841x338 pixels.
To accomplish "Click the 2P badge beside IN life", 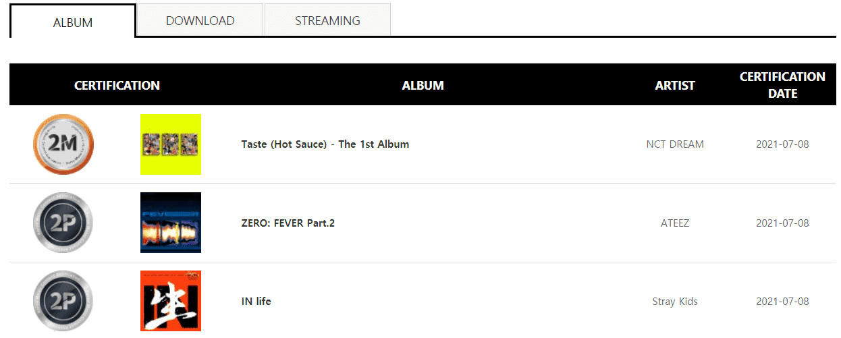I will tap(63, 301).
